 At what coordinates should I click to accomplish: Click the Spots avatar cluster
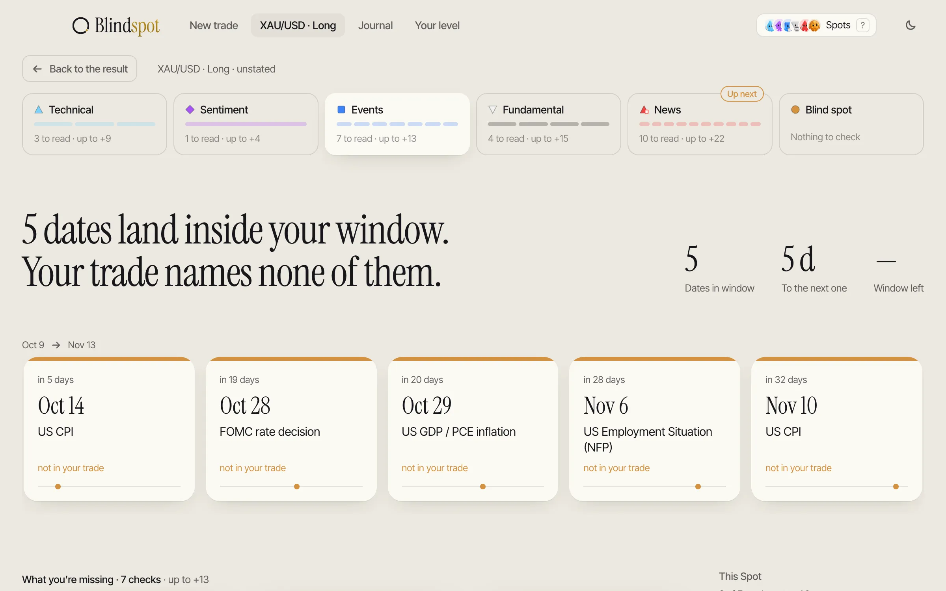(792, 25)
